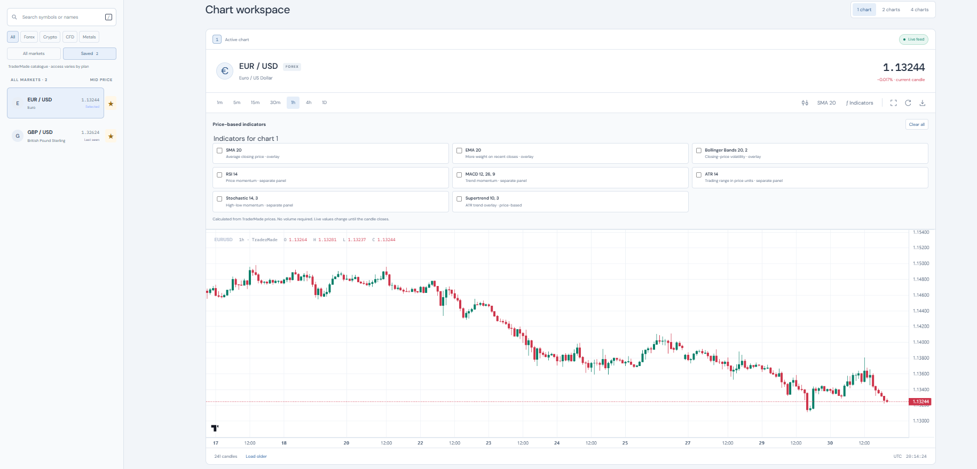Select the GBP / USD market row

point(56,136)
